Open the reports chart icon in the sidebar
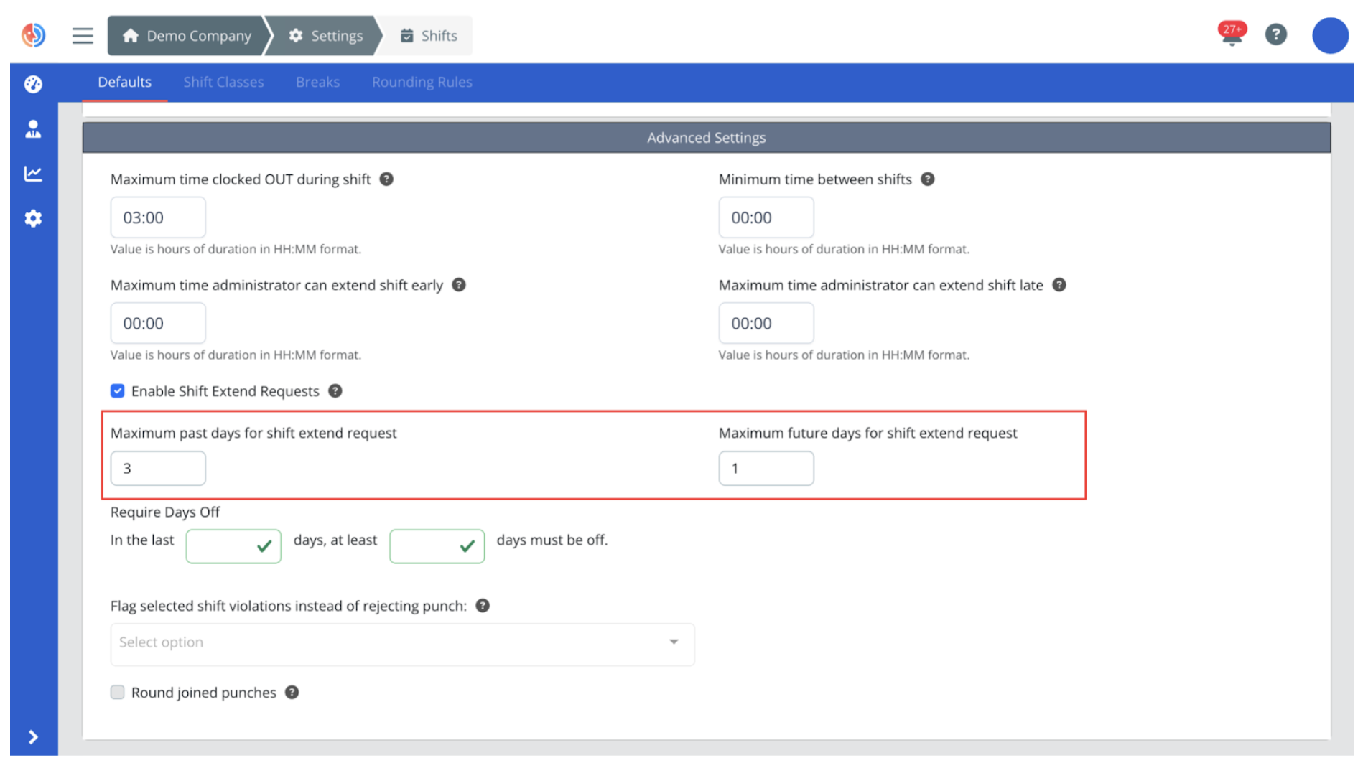This screenshot has width=1363, height=768. (x=32, y=173)
